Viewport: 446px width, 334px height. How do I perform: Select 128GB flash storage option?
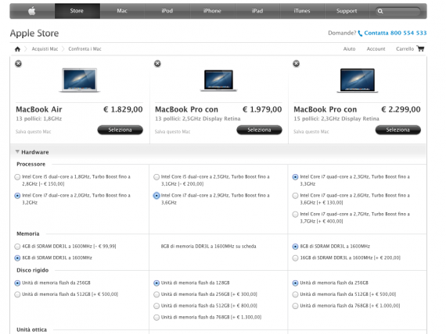tap(156, 283)
